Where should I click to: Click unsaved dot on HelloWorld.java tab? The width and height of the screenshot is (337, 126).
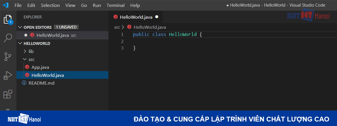(157, 17)
